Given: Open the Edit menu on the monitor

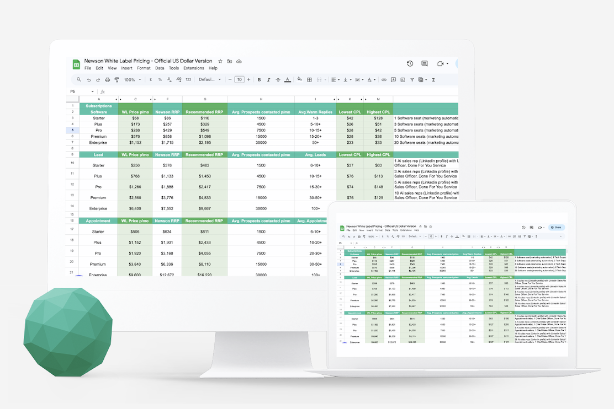Looking at the screenshot, I should pos(99,68).
